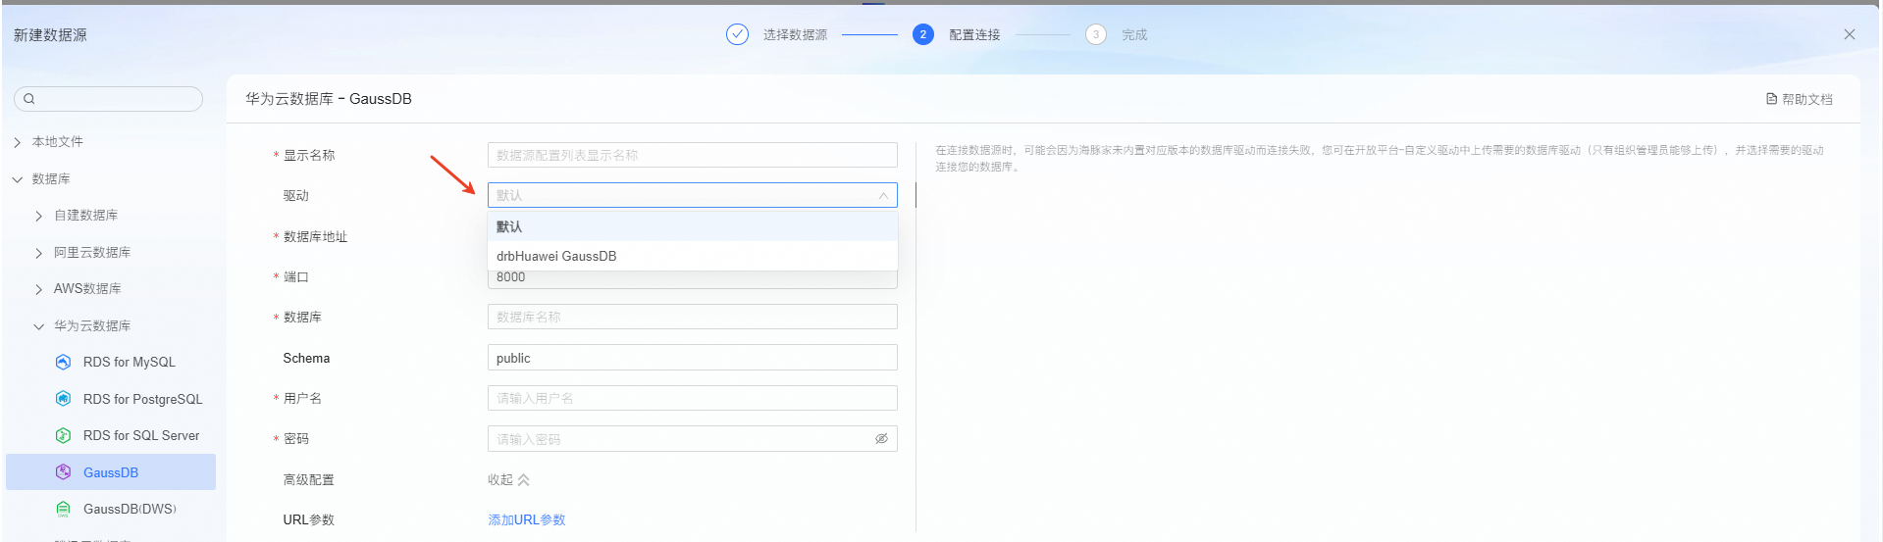Click the 选择数据源 step label
The image size is (1883, 542).
(x=795, y=34)
